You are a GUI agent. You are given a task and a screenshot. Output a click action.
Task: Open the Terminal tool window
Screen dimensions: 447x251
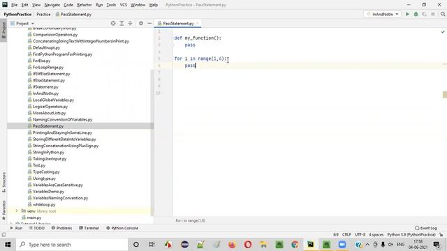pyautogui.click(x=89, y=228)
